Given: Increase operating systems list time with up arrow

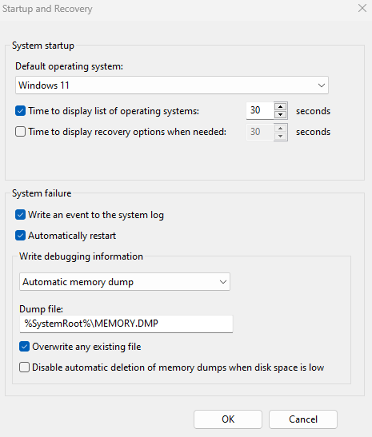Looking at the screenshot, I should pos(281,107).
